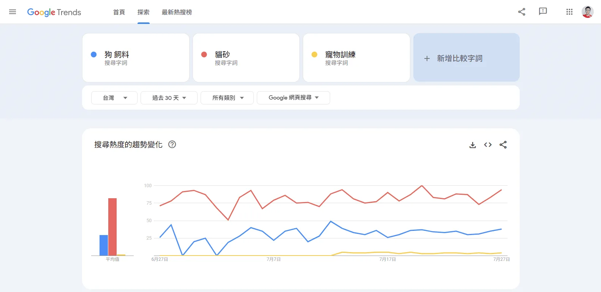Open the Google 網頁搜尋 search type dropdown
The width and height of the screenshot is (601, 292).
point(293,98)
